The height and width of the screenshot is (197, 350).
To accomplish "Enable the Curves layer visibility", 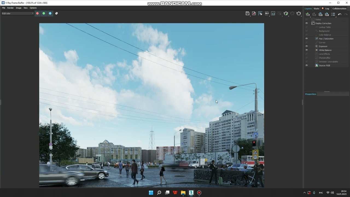I will (x=307, y=42).
